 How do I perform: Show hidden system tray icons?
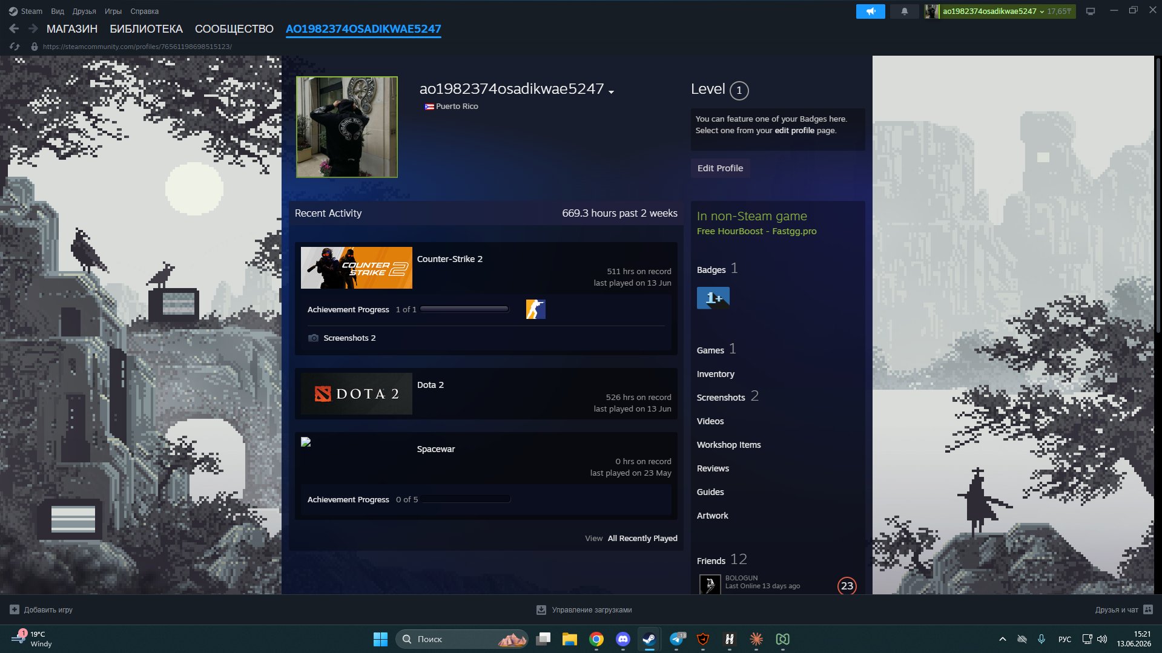coord(1003,639)
